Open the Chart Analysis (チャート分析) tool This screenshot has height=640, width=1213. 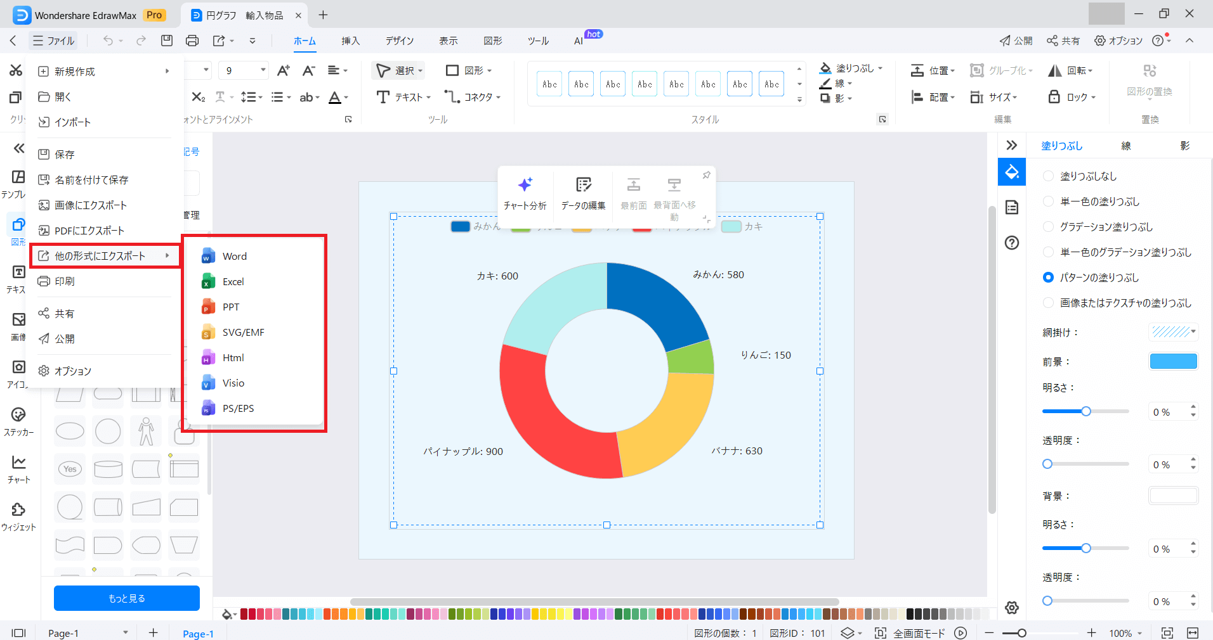click(x=525, y=194)
